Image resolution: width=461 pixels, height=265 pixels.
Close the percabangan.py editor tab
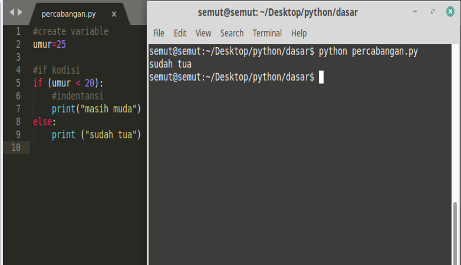(114, 14)
